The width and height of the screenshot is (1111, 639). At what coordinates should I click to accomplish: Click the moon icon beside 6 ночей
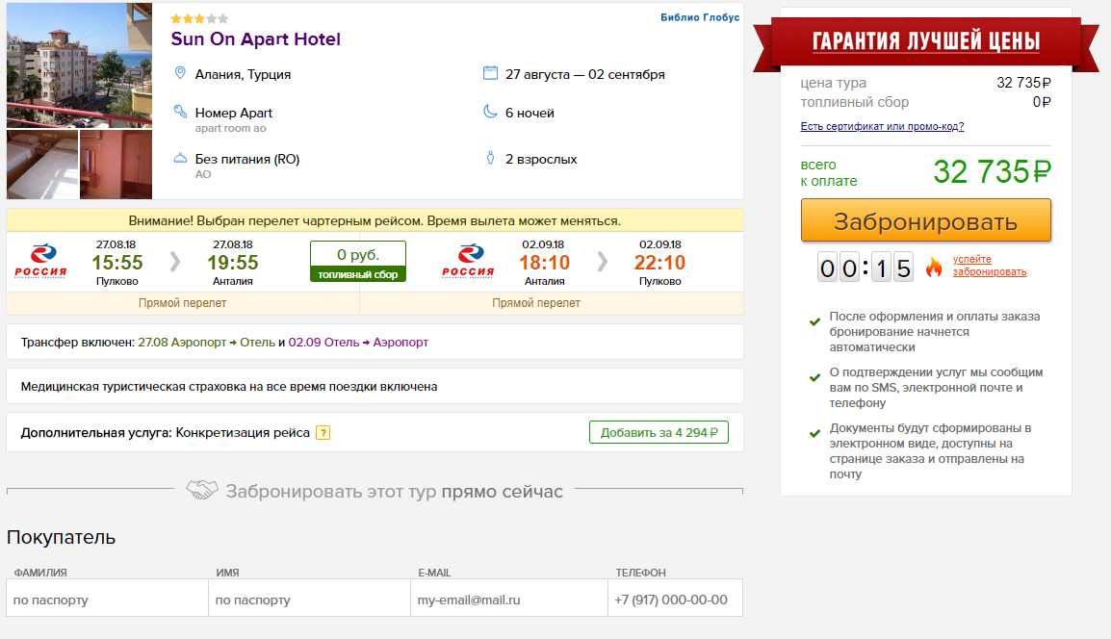[x=490, y=112]
